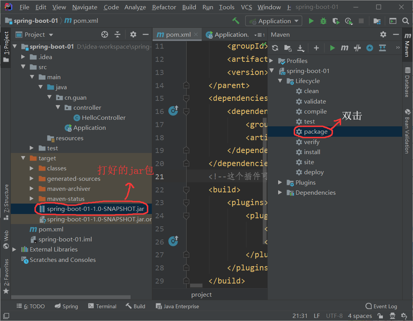
Task: Locate current file in Project panel
Action: click(x=105, y=34)
